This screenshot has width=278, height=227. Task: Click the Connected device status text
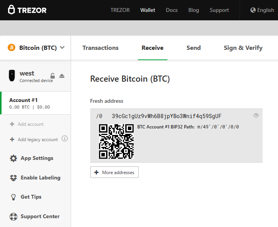tap(36, 81)
